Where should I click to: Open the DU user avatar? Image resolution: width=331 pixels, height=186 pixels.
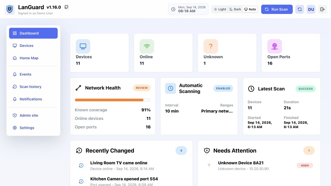311,9
